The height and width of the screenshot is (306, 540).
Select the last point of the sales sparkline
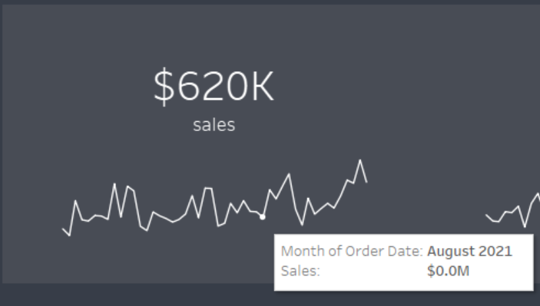[367, 182]
